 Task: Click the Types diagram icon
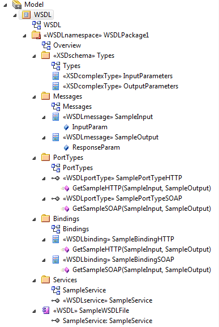click(56, 66)
